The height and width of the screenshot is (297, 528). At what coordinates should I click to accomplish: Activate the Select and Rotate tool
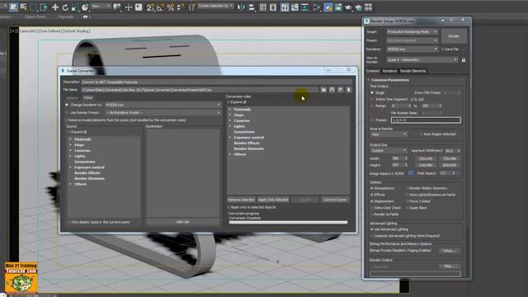[x=65, y=7]
